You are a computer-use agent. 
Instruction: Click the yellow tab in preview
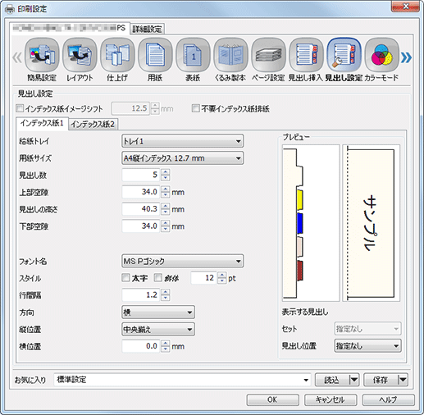click(x=299, y=199)
